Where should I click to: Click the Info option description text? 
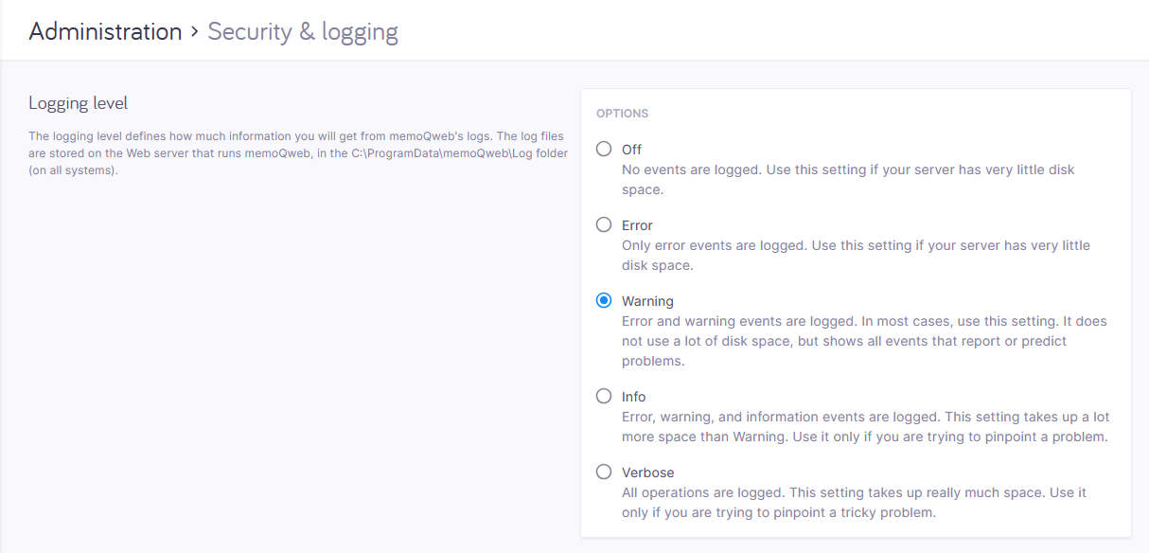864,426
